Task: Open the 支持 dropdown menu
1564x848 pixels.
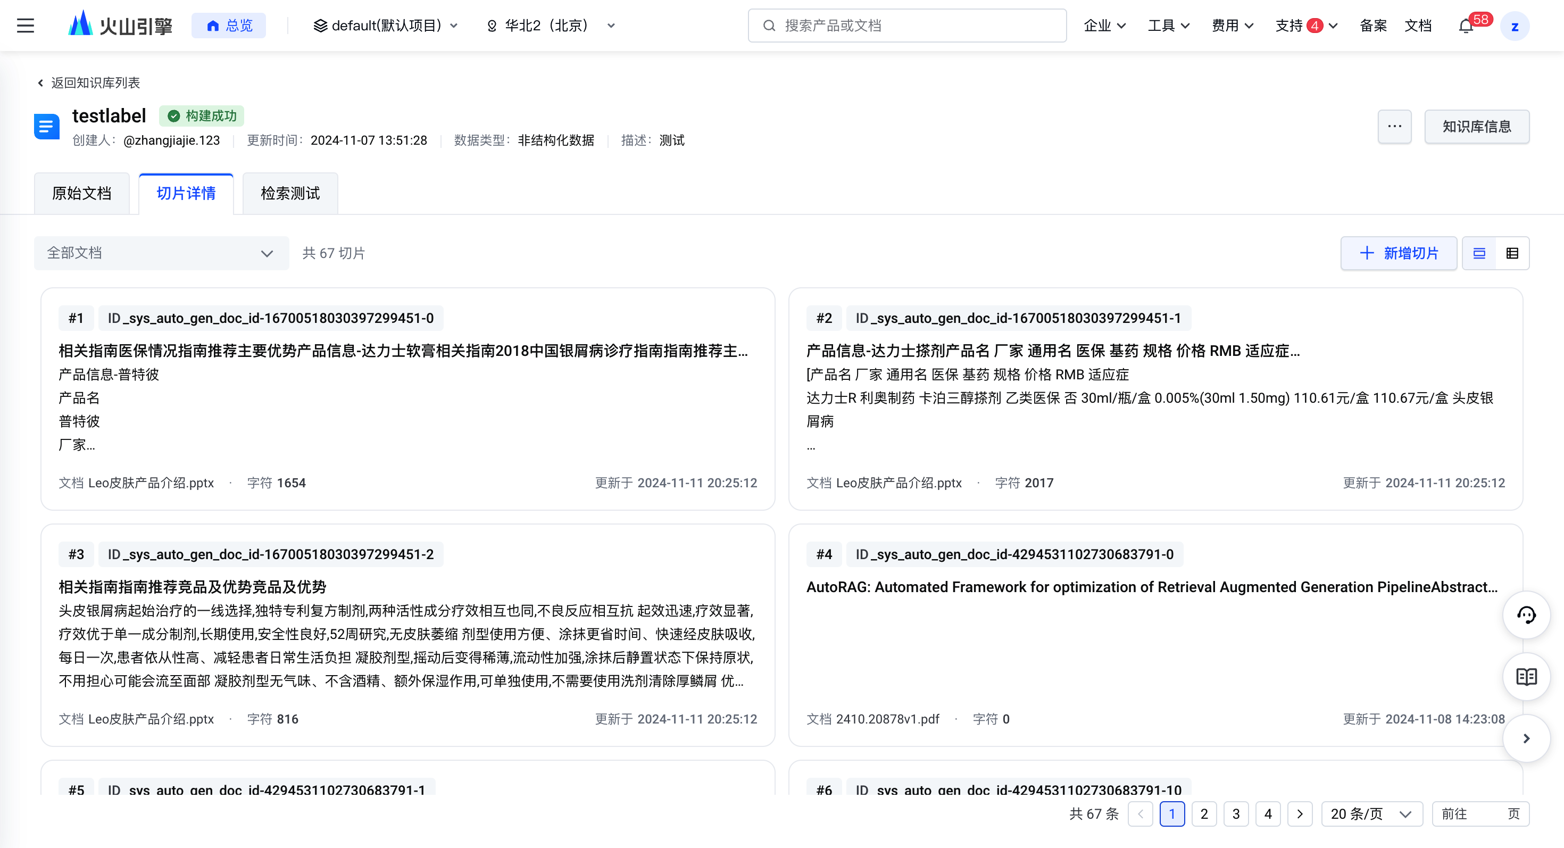Action: (x=1306, y=26)
